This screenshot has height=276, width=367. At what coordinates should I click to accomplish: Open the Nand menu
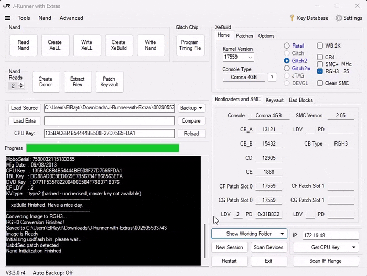[45, 18]
